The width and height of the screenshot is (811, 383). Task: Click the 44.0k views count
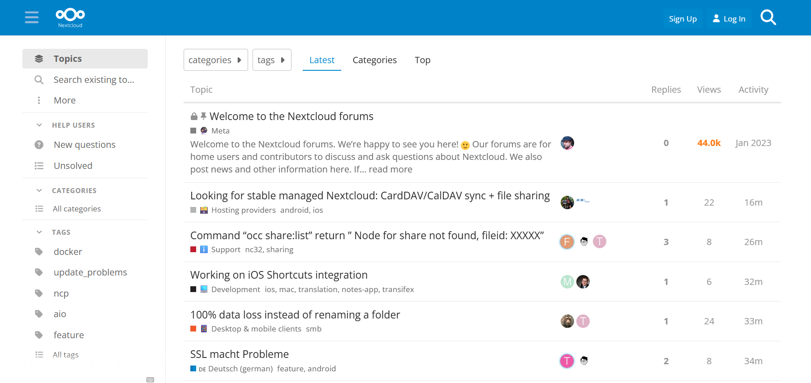[x=709, y=143]
